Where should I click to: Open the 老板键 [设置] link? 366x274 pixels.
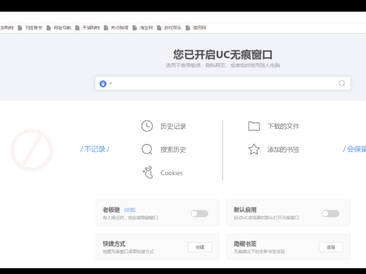pyautogui.click(x=129, y=210)
